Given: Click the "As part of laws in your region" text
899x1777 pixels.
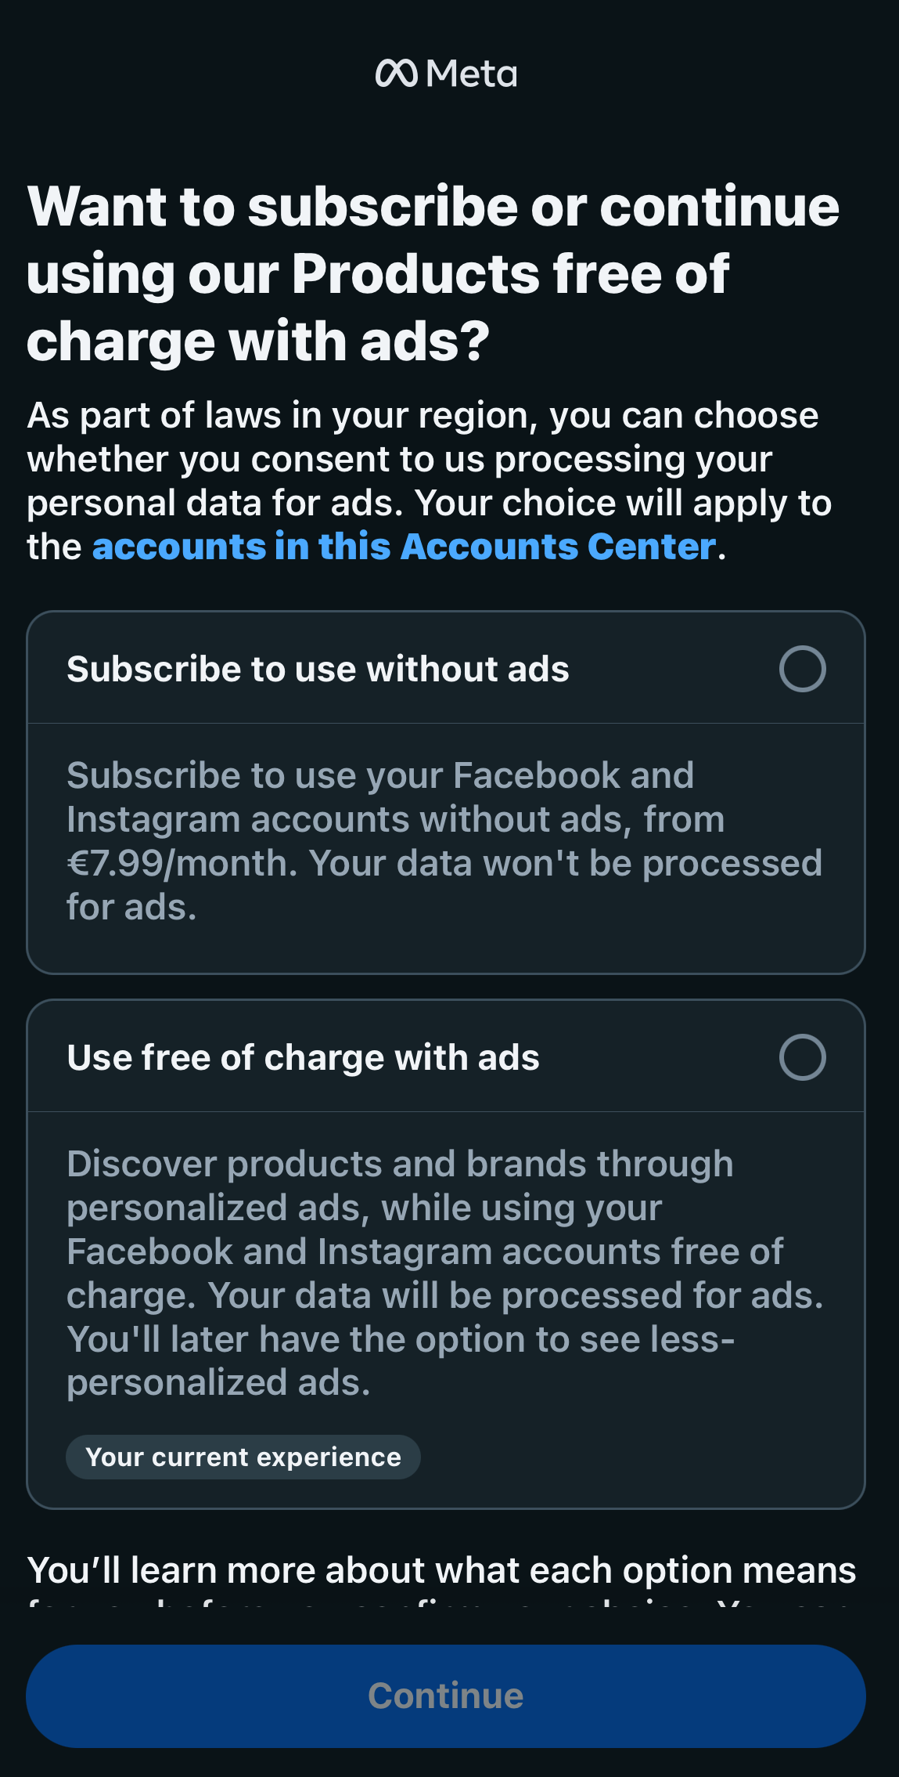Looking at the screenshot, I should (x=282, y=416).
